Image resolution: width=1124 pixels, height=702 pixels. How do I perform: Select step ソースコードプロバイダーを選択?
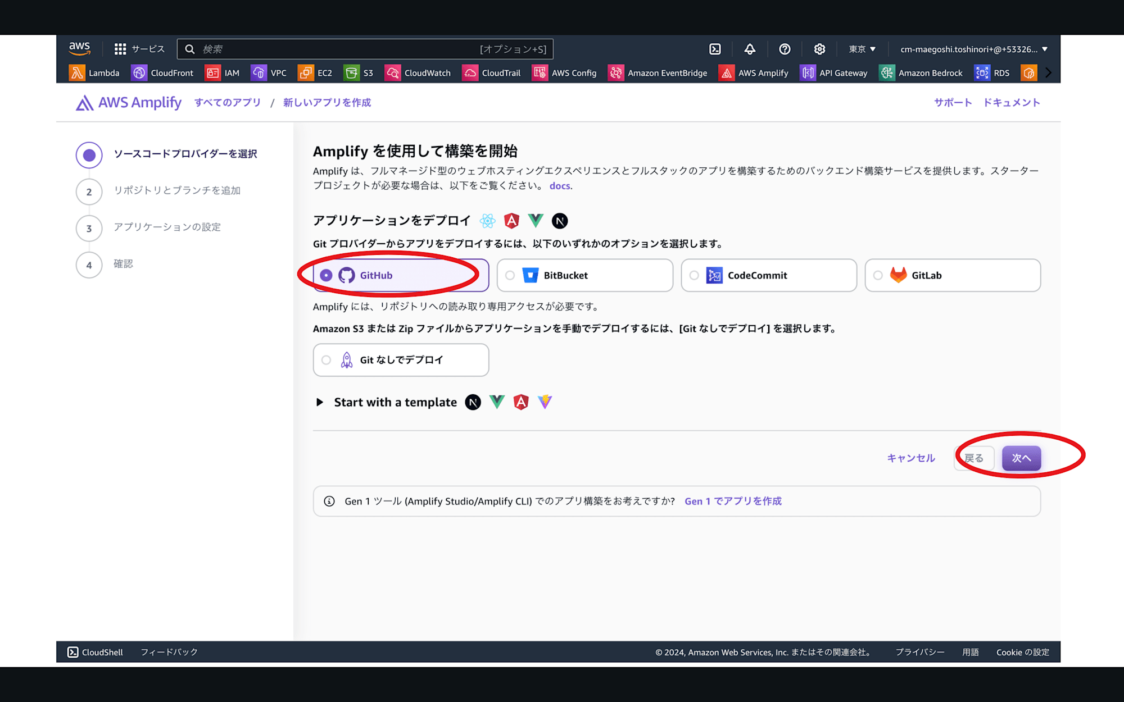(x=166, y=154)
